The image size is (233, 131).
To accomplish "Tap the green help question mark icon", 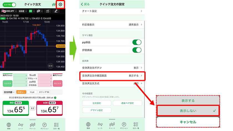I will pyautogui.click(x=55, y=98).
